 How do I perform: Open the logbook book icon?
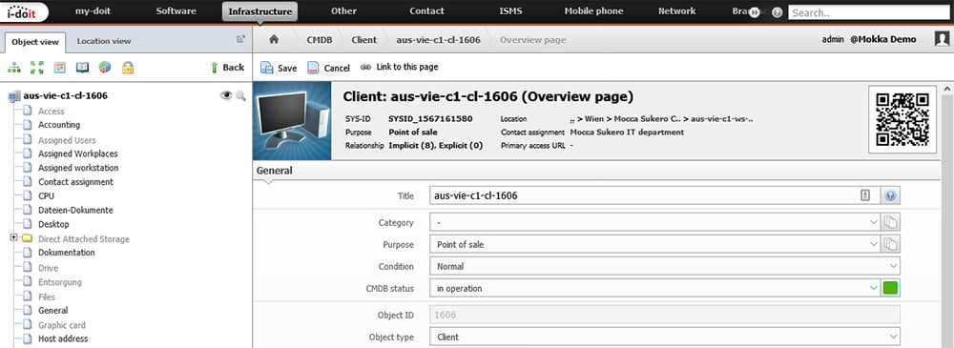coord(82,68)
